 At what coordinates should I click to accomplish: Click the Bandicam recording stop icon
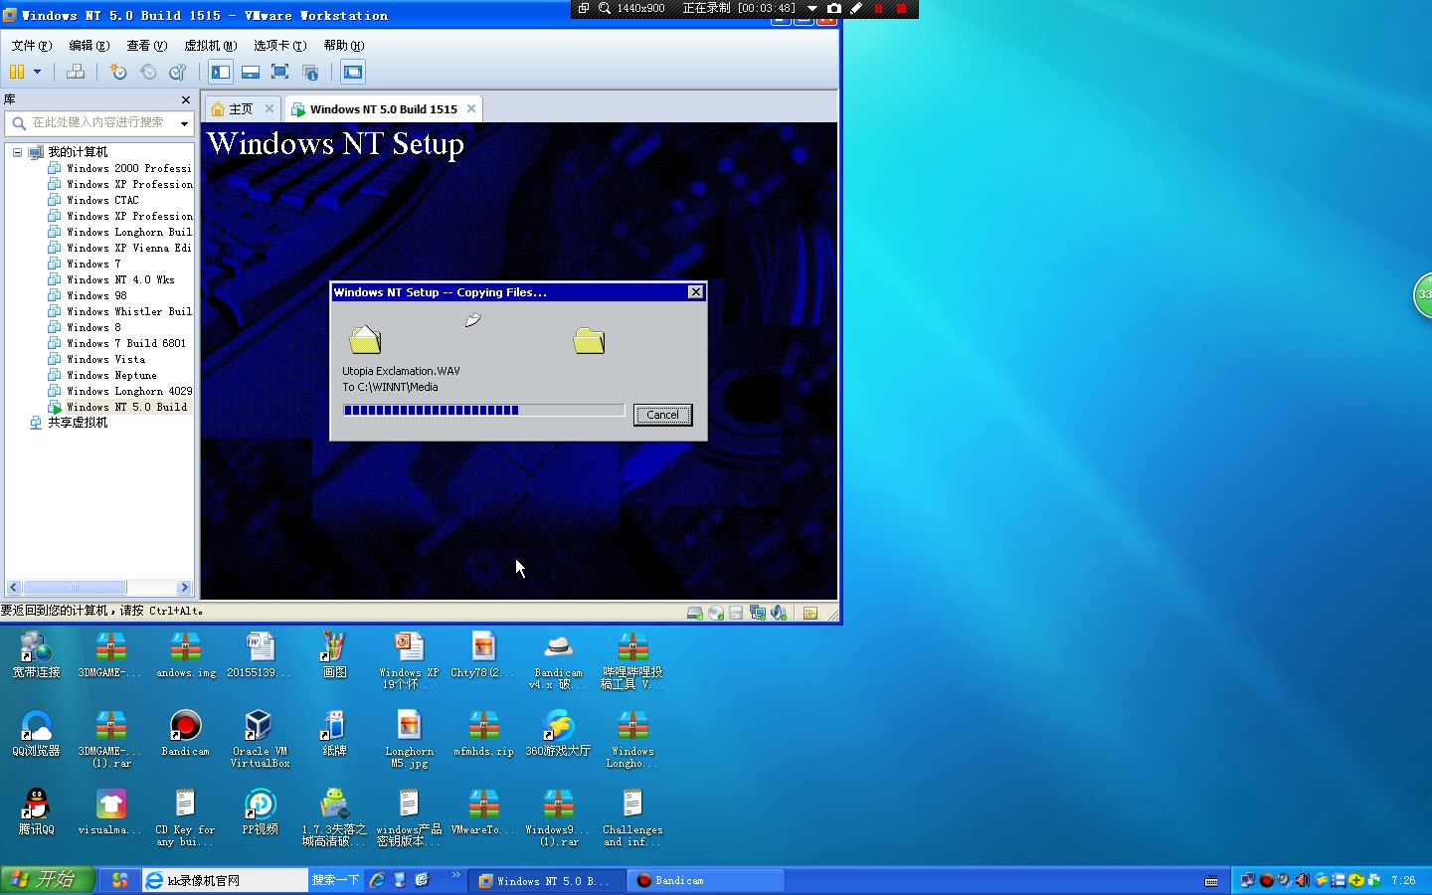click(x=902, y=8)
